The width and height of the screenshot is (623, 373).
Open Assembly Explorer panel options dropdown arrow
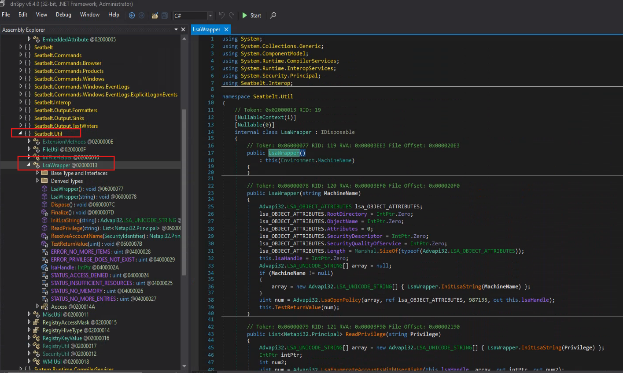coord(176,30)
